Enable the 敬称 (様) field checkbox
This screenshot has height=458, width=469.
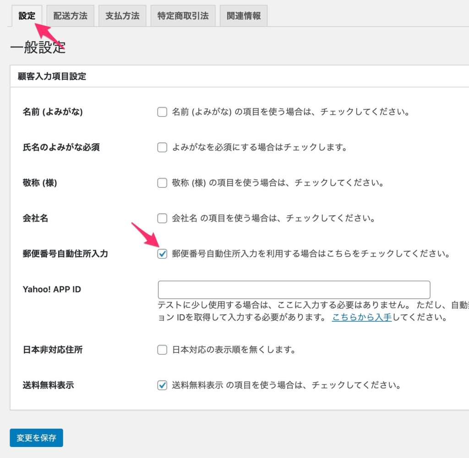(162, 183)
